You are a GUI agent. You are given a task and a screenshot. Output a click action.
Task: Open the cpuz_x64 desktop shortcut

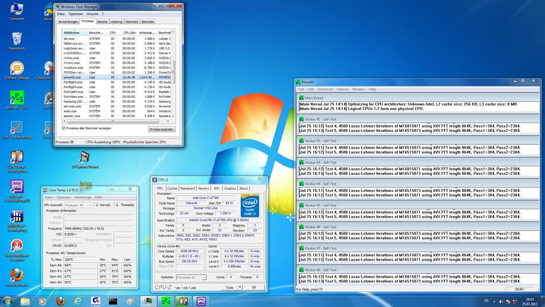(x=17, y=191)
